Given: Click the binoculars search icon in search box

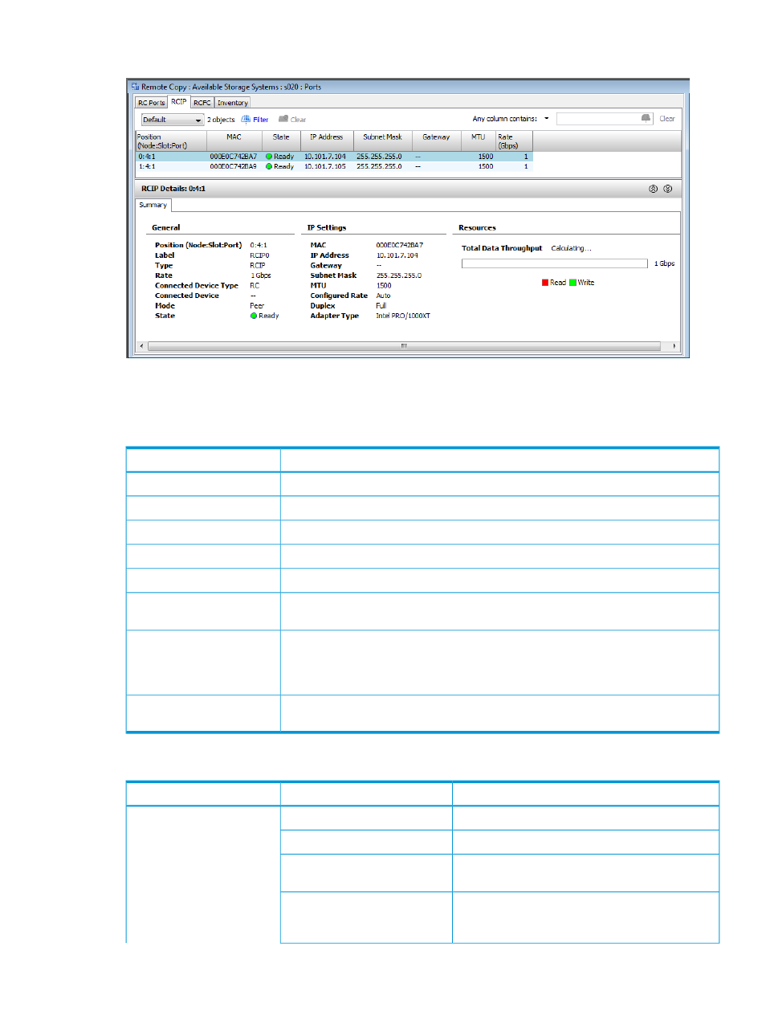Looking at the screenshot, I should coord(646,119).
